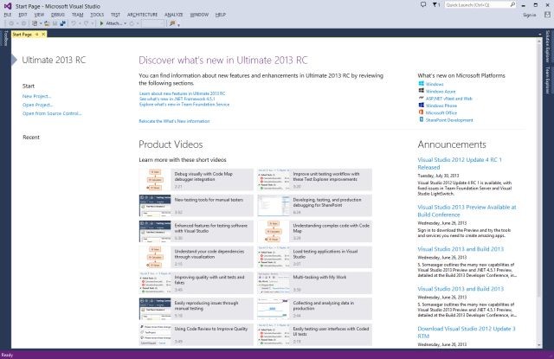
Task: Click the scrollbar down arrow on Start Page
Action: [x=539, y=345]
